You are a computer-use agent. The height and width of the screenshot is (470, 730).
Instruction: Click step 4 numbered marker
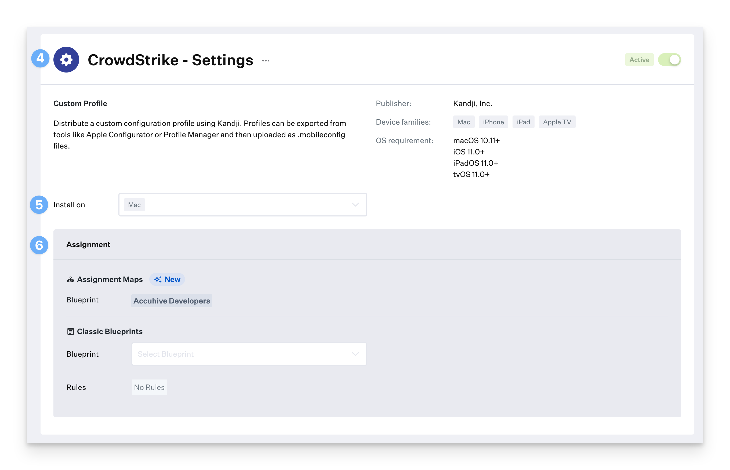(x=40, y=58)
